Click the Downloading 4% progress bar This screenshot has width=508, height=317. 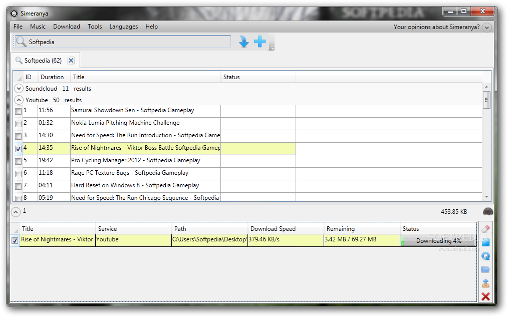438,240
